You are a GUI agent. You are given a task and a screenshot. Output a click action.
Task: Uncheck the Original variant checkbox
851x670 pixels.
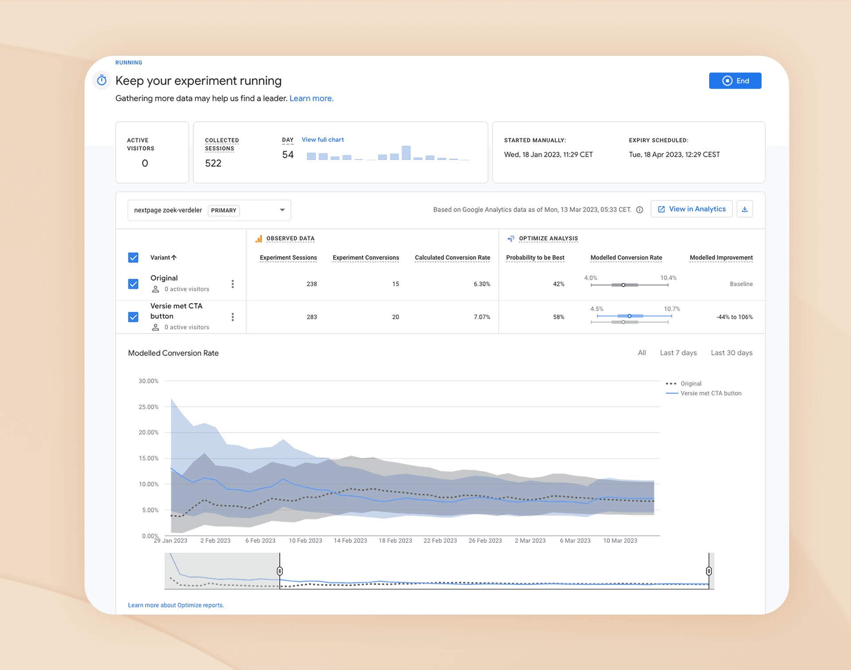[x=133, y=284]
